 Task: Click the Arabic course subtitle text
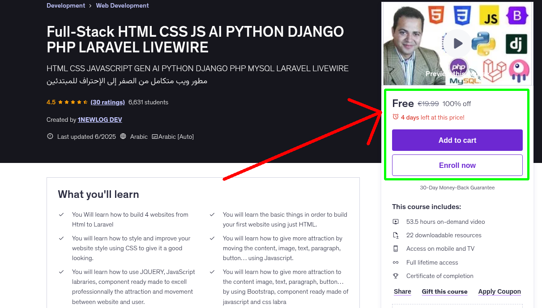point(127,81)
